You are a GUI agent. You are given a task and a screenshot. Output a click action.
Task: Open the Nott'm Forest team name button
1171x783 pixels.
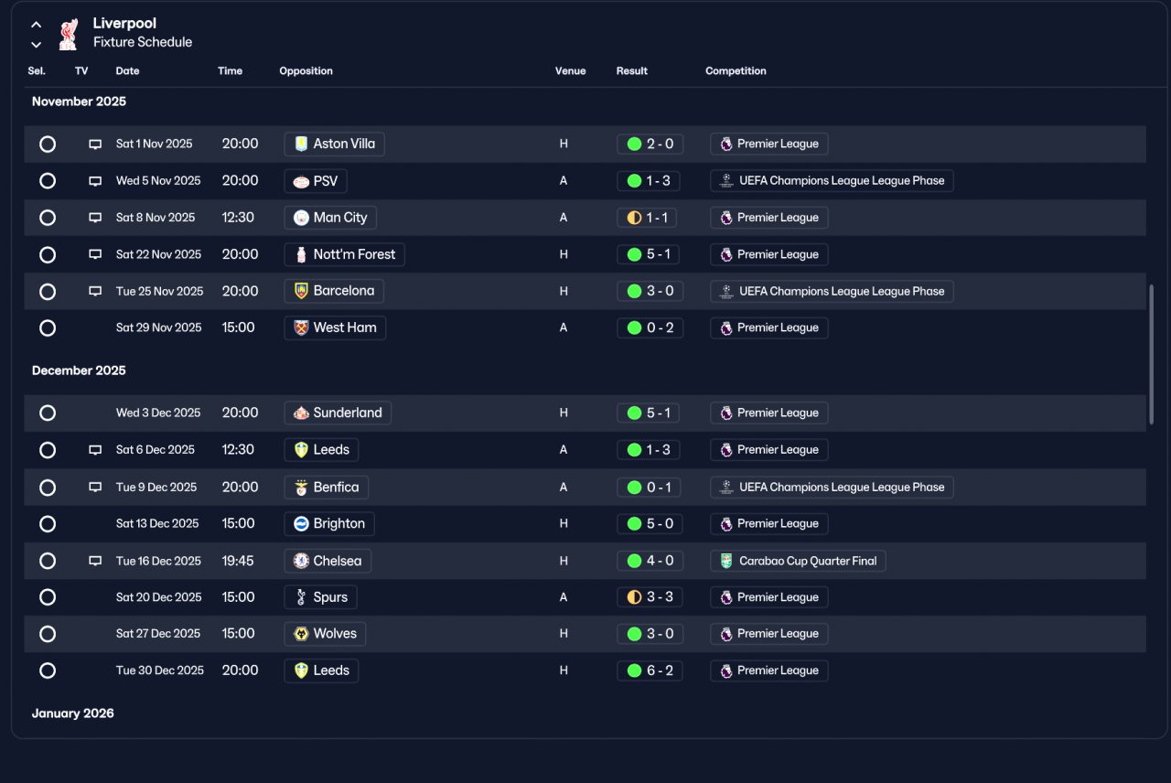coord(344,254)
